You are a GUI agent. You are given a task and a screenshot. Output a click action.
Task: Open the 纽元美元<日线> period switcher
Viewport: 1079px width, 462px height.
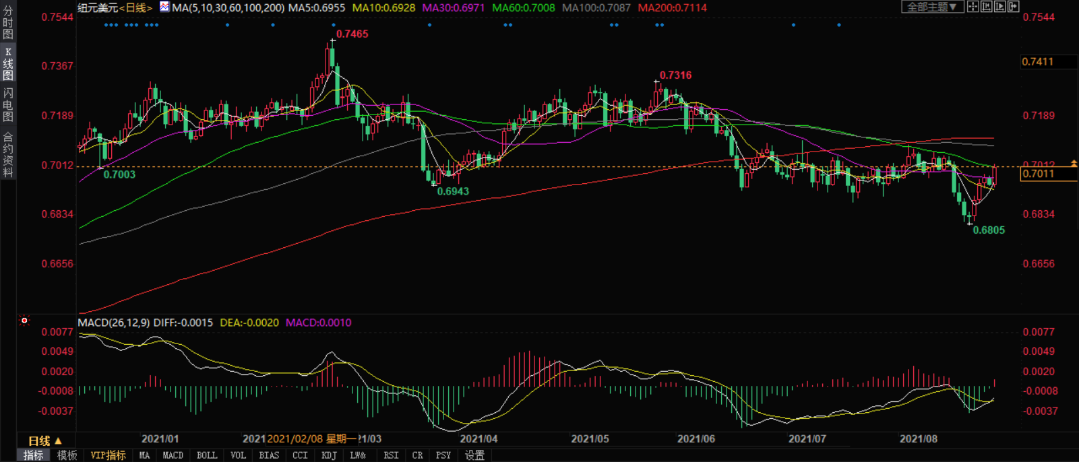pos(115,8)
